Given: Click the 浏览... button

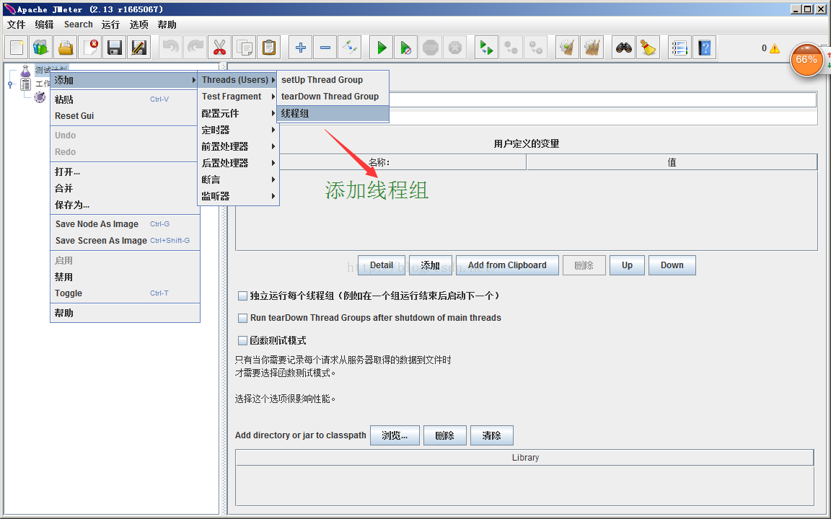Looking at the screenshot, I should [x=395, y=435].
